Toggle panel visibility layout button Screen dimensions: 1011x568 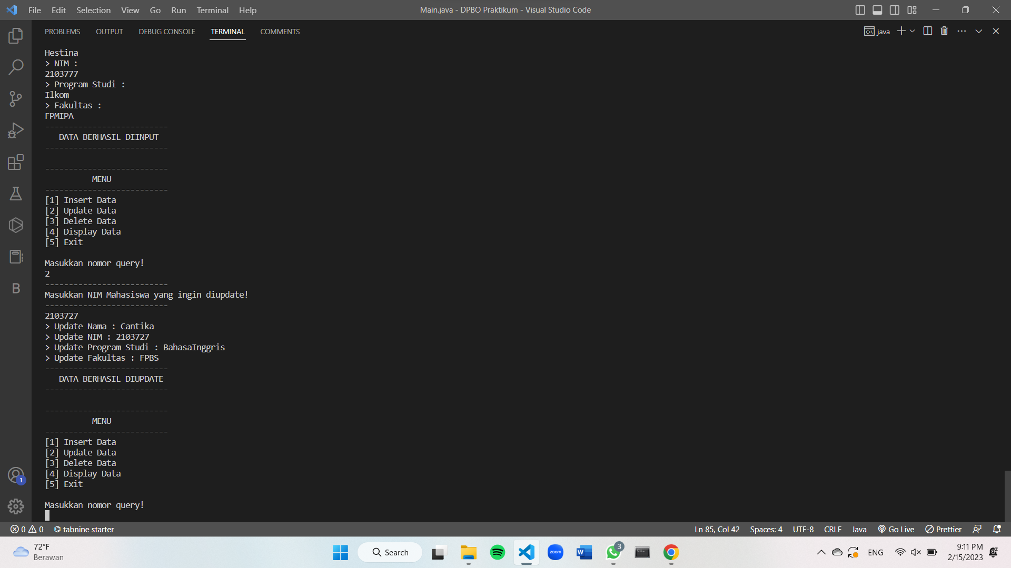877,10
